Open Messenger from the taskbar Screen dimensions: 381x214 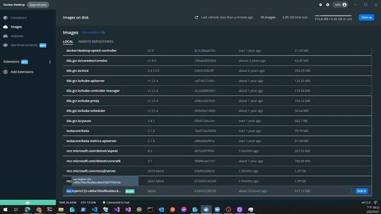click(184, 209)
